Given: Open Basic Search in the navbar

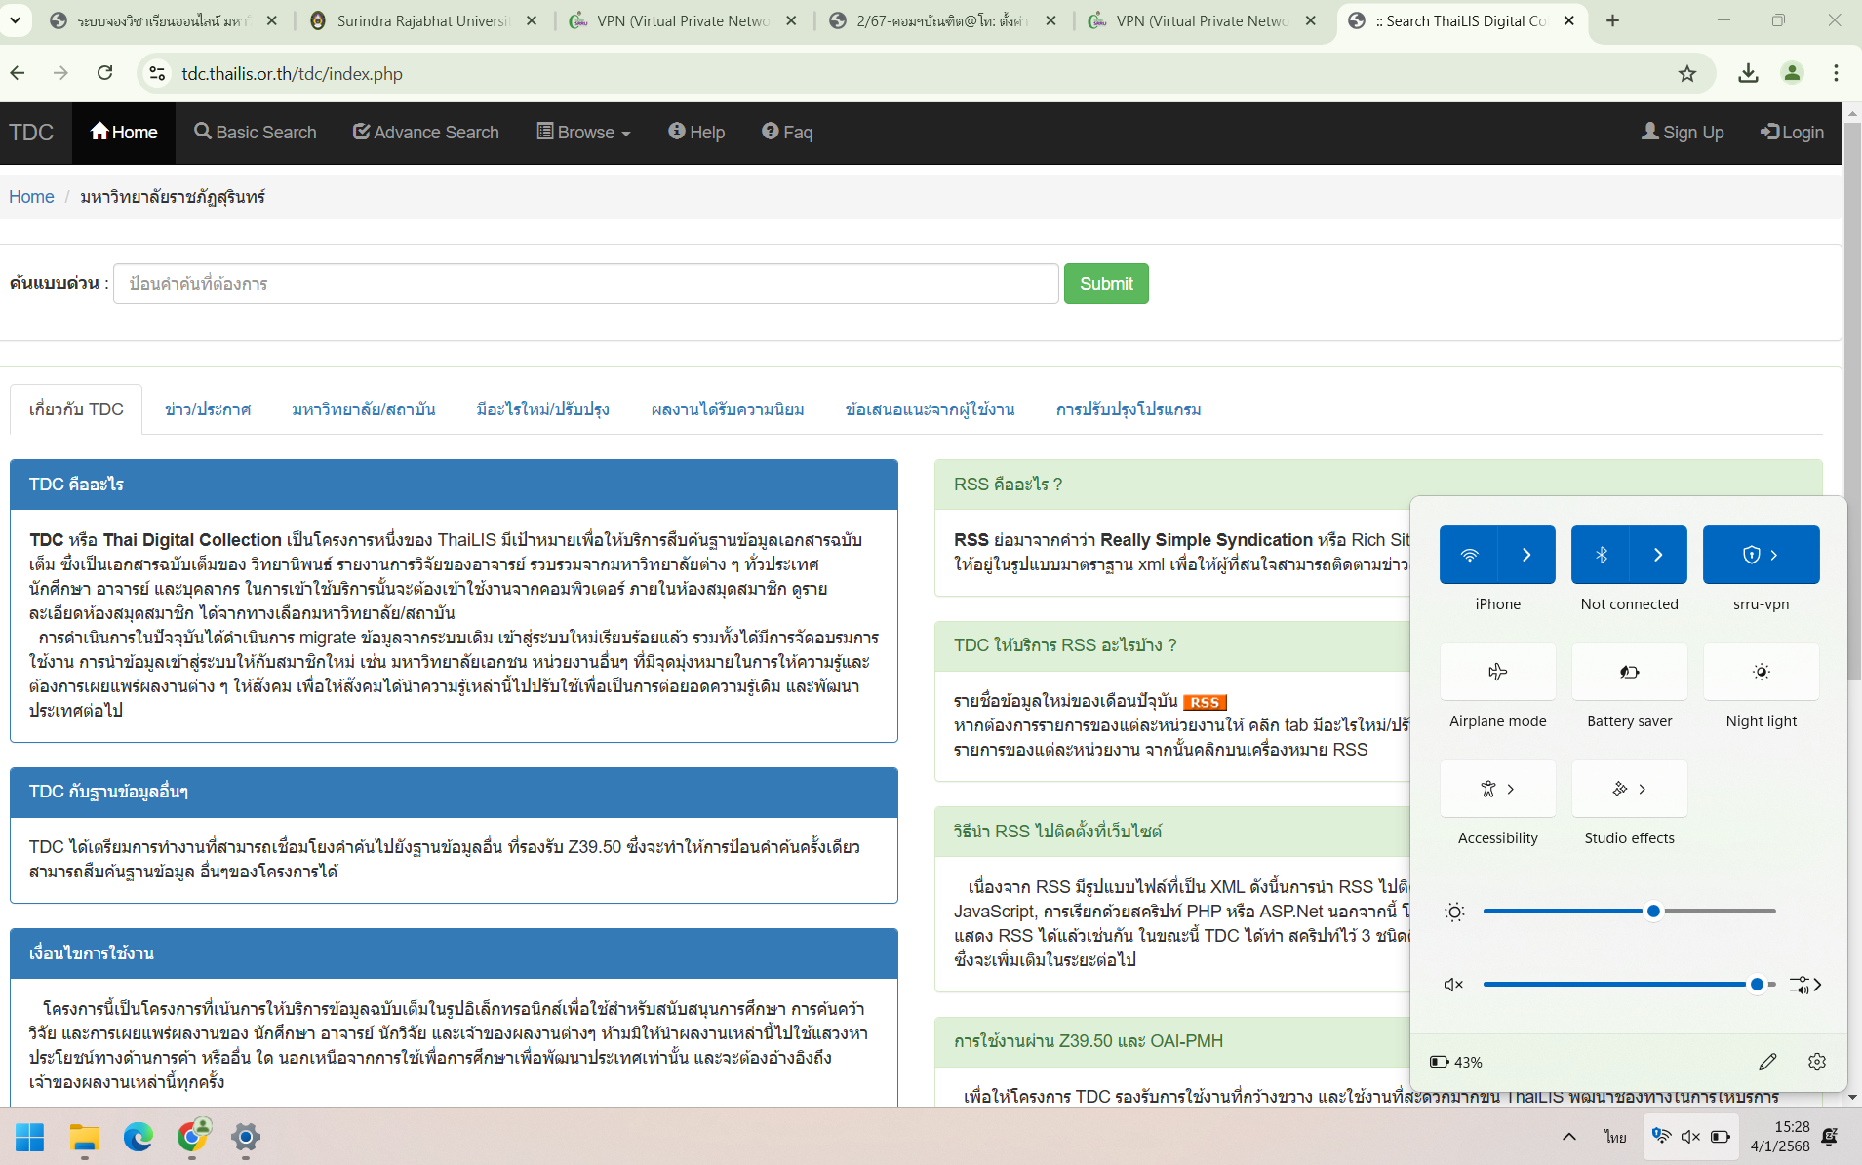Looking at the screenshot, I should click(x=256, y=133).
